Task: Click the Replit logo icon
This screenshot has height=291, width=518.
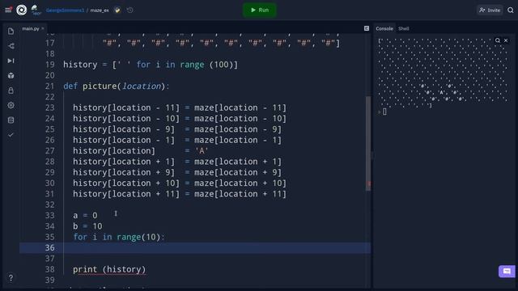Action: tap(22, 10)
